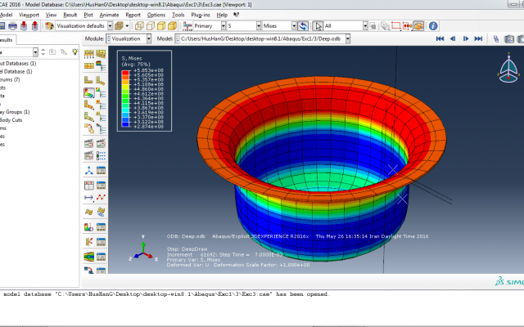The height and width of the screenshot is (327, 524).
Task: Open the Mises component dropdown
Action: [294, 25]
